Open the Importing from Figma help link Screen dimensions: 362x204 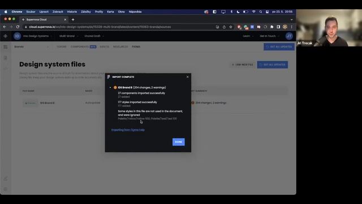(128, 130)
